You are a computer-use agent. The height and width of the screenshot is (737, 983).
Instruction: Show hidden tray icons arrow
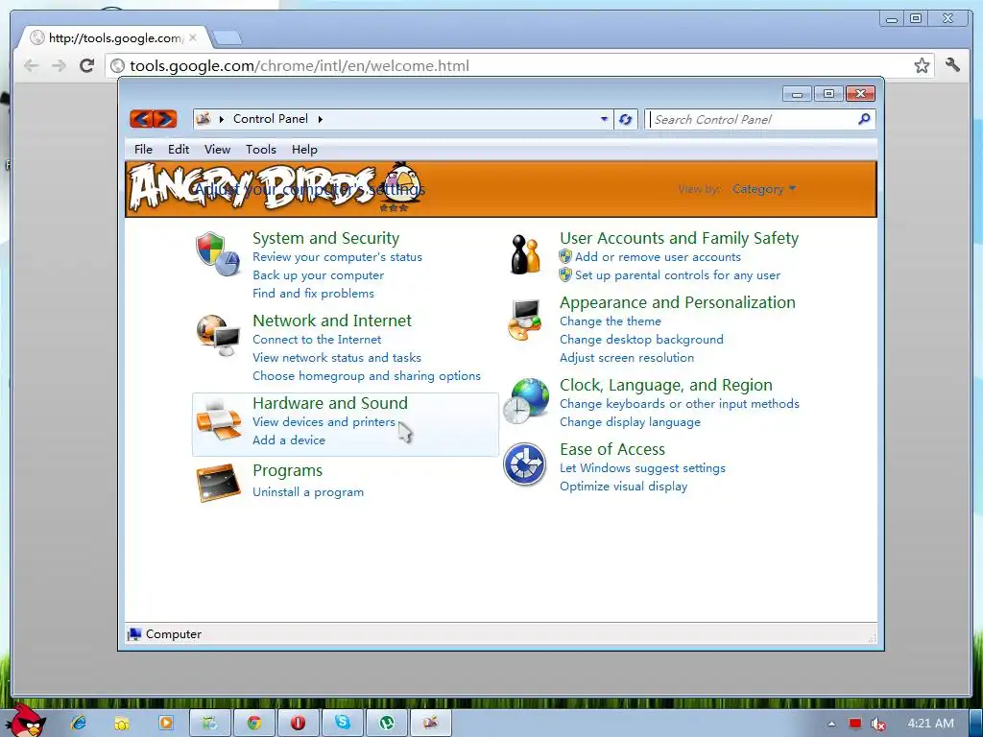(831, 724)
